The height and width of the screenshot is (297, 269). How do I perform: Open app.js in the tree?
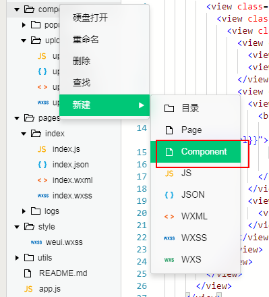click(50, 289)
